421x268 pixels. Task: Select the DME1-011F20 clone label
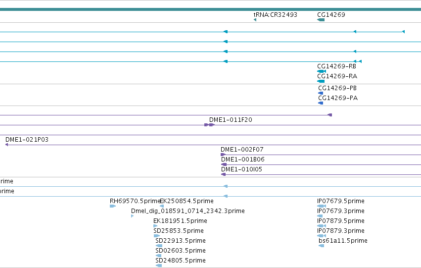(x=231, y=120)
